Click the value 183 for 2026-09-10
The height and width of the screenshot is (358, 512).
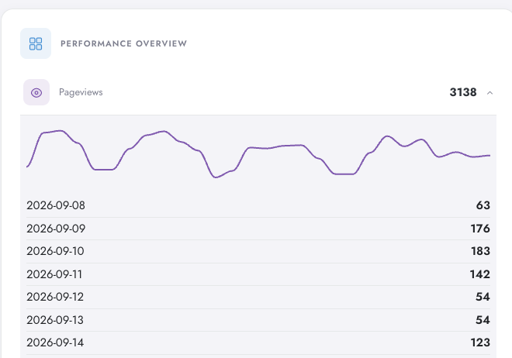tap(480, 251)
